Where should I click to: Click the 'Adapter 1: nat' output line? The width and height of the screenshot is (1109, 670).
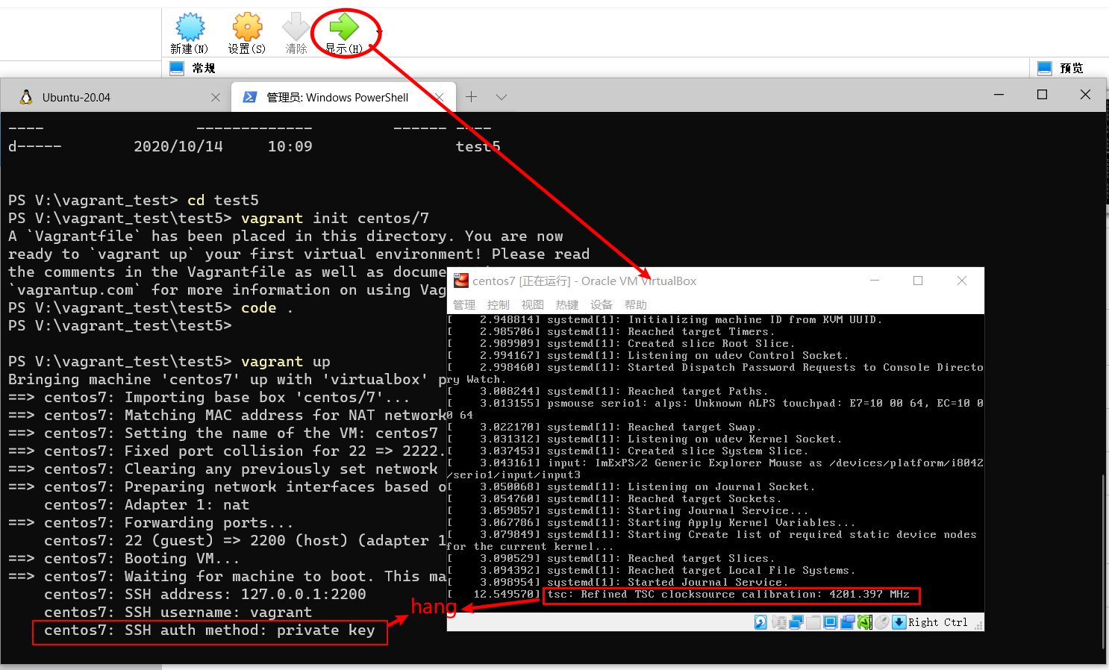(x=146, y=504)
